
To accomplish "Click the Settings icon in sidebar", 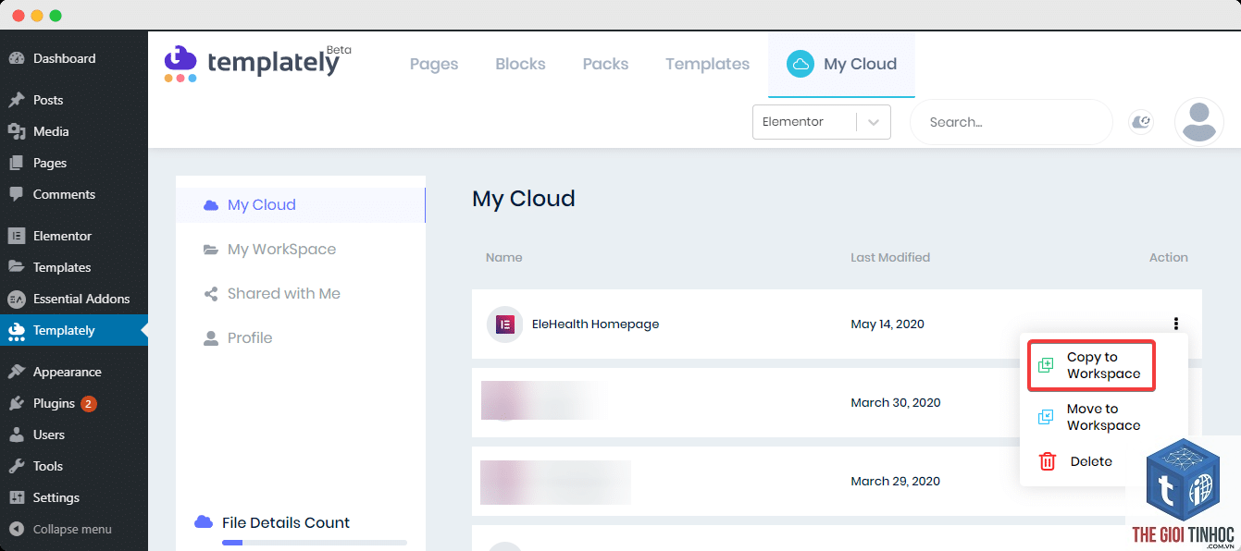I will pos(17,497).
